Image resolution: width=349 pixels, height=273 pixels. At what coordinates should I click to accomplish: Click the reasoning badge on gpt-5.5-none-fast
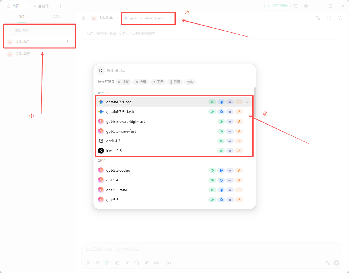(230, 131)
